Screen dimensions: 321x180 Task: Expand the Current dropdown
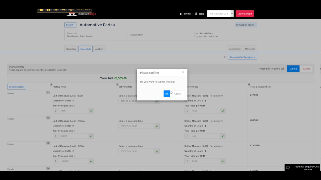tap(70, 25)
